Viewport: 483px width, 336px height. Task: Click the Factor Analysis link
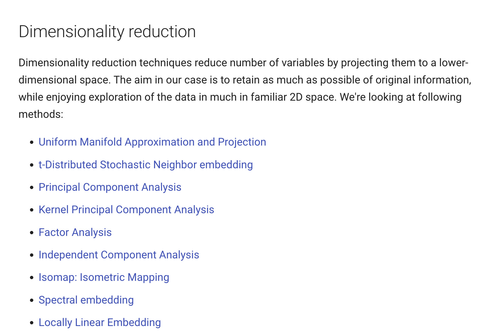click(75, 232)
